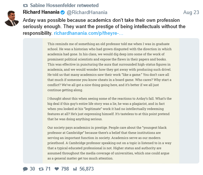203x175 pixels.
Task: Click the reply speech bubble icon
Action: (x=25, y=169)
